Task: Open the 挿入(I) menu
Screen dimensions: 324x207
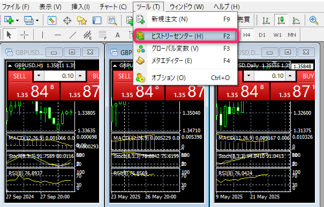Action: (80, 7)
